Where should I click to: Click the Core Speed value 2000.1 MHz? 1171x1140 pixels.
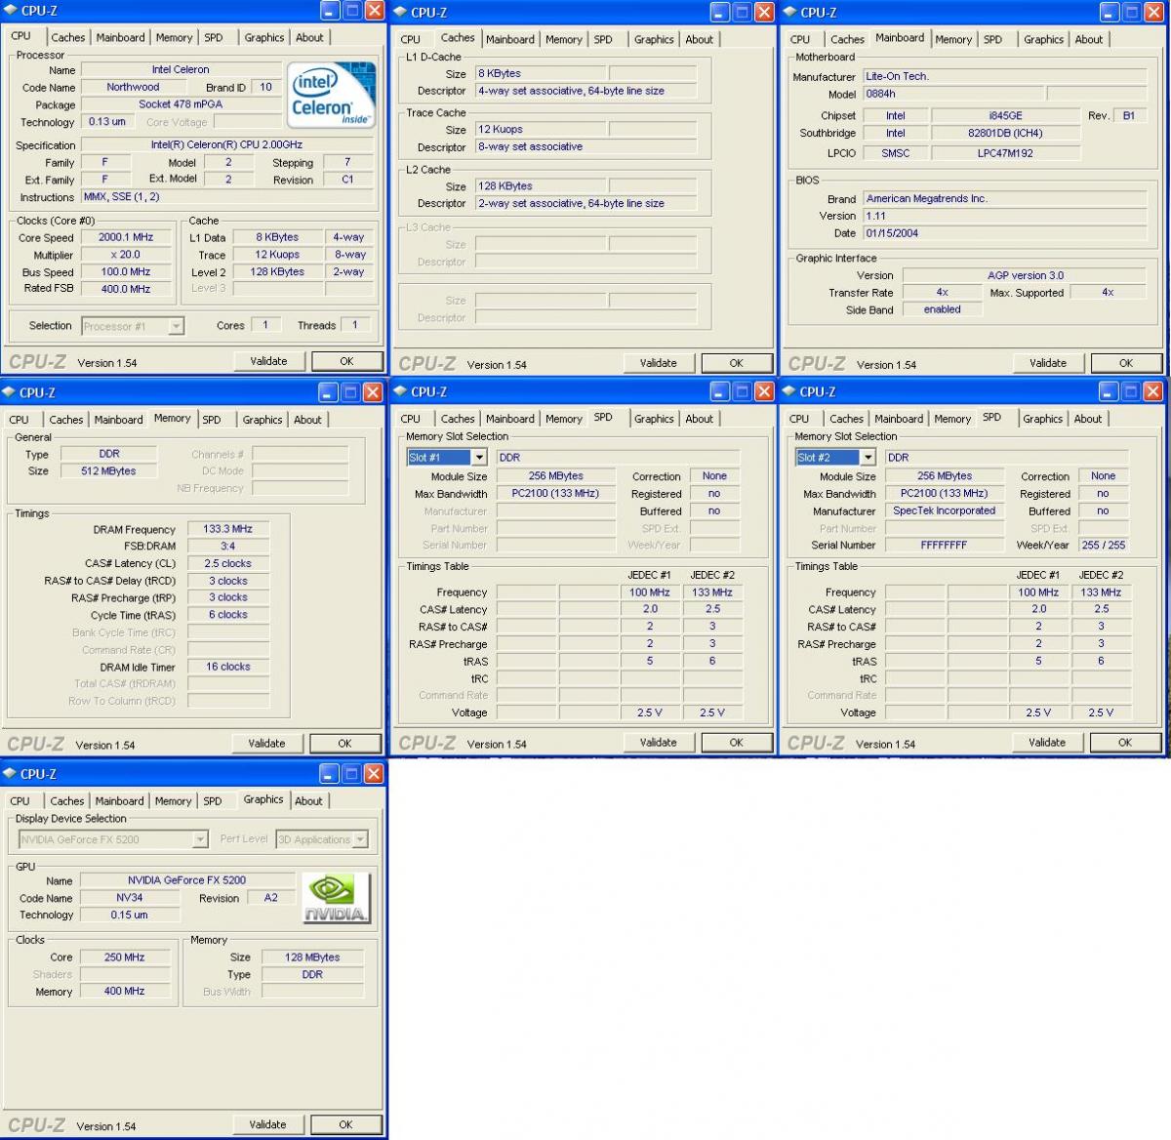coord(126,237)
